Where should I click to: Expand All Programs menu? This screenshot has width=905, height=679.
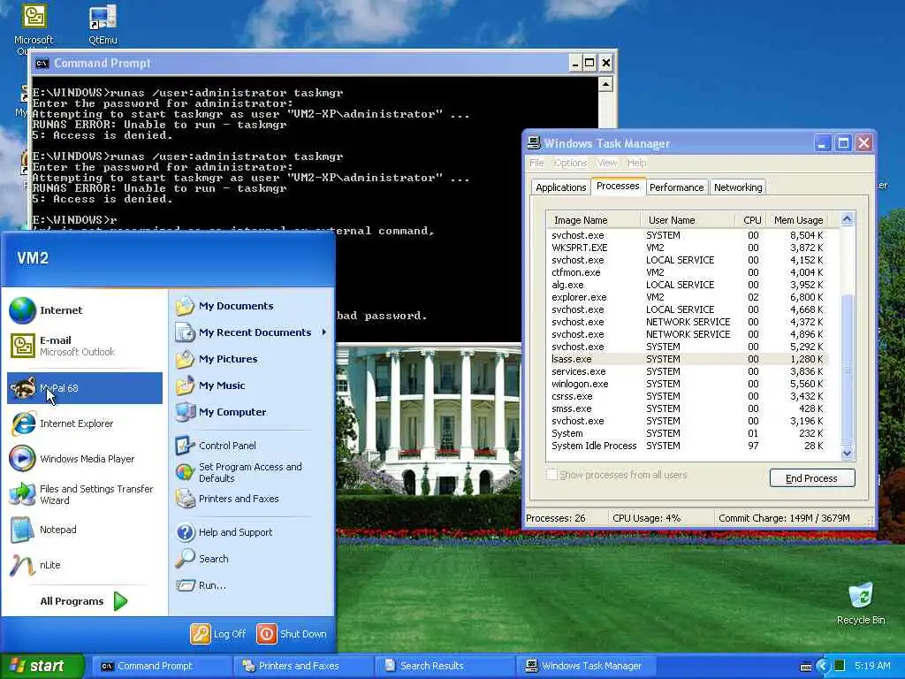[82, 601]
